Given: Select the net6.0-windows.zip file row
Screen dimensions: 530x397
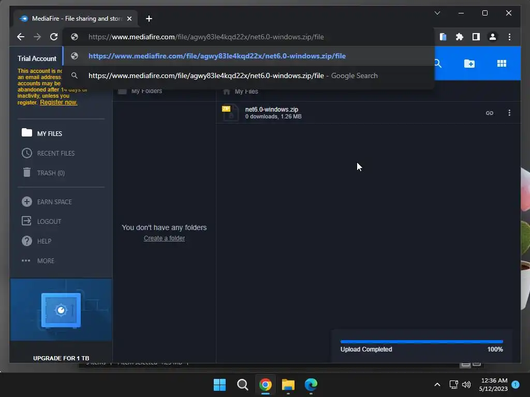Looking at the screenshot, I should tap(368, 113).
